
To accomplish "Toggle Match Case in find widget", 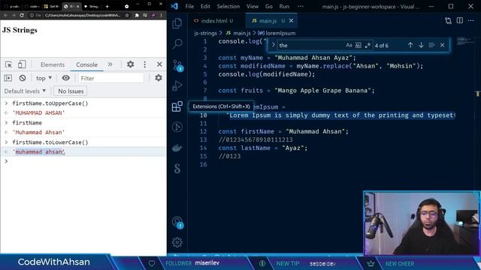I will pos(349,45).
